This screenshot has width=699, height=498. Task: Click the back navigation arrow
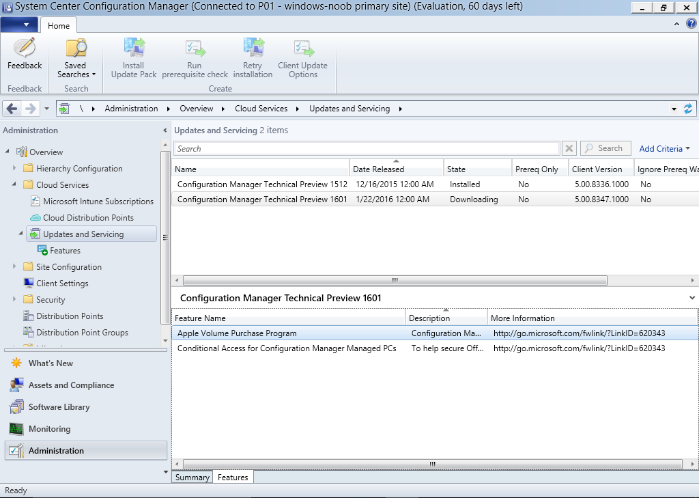12,109
